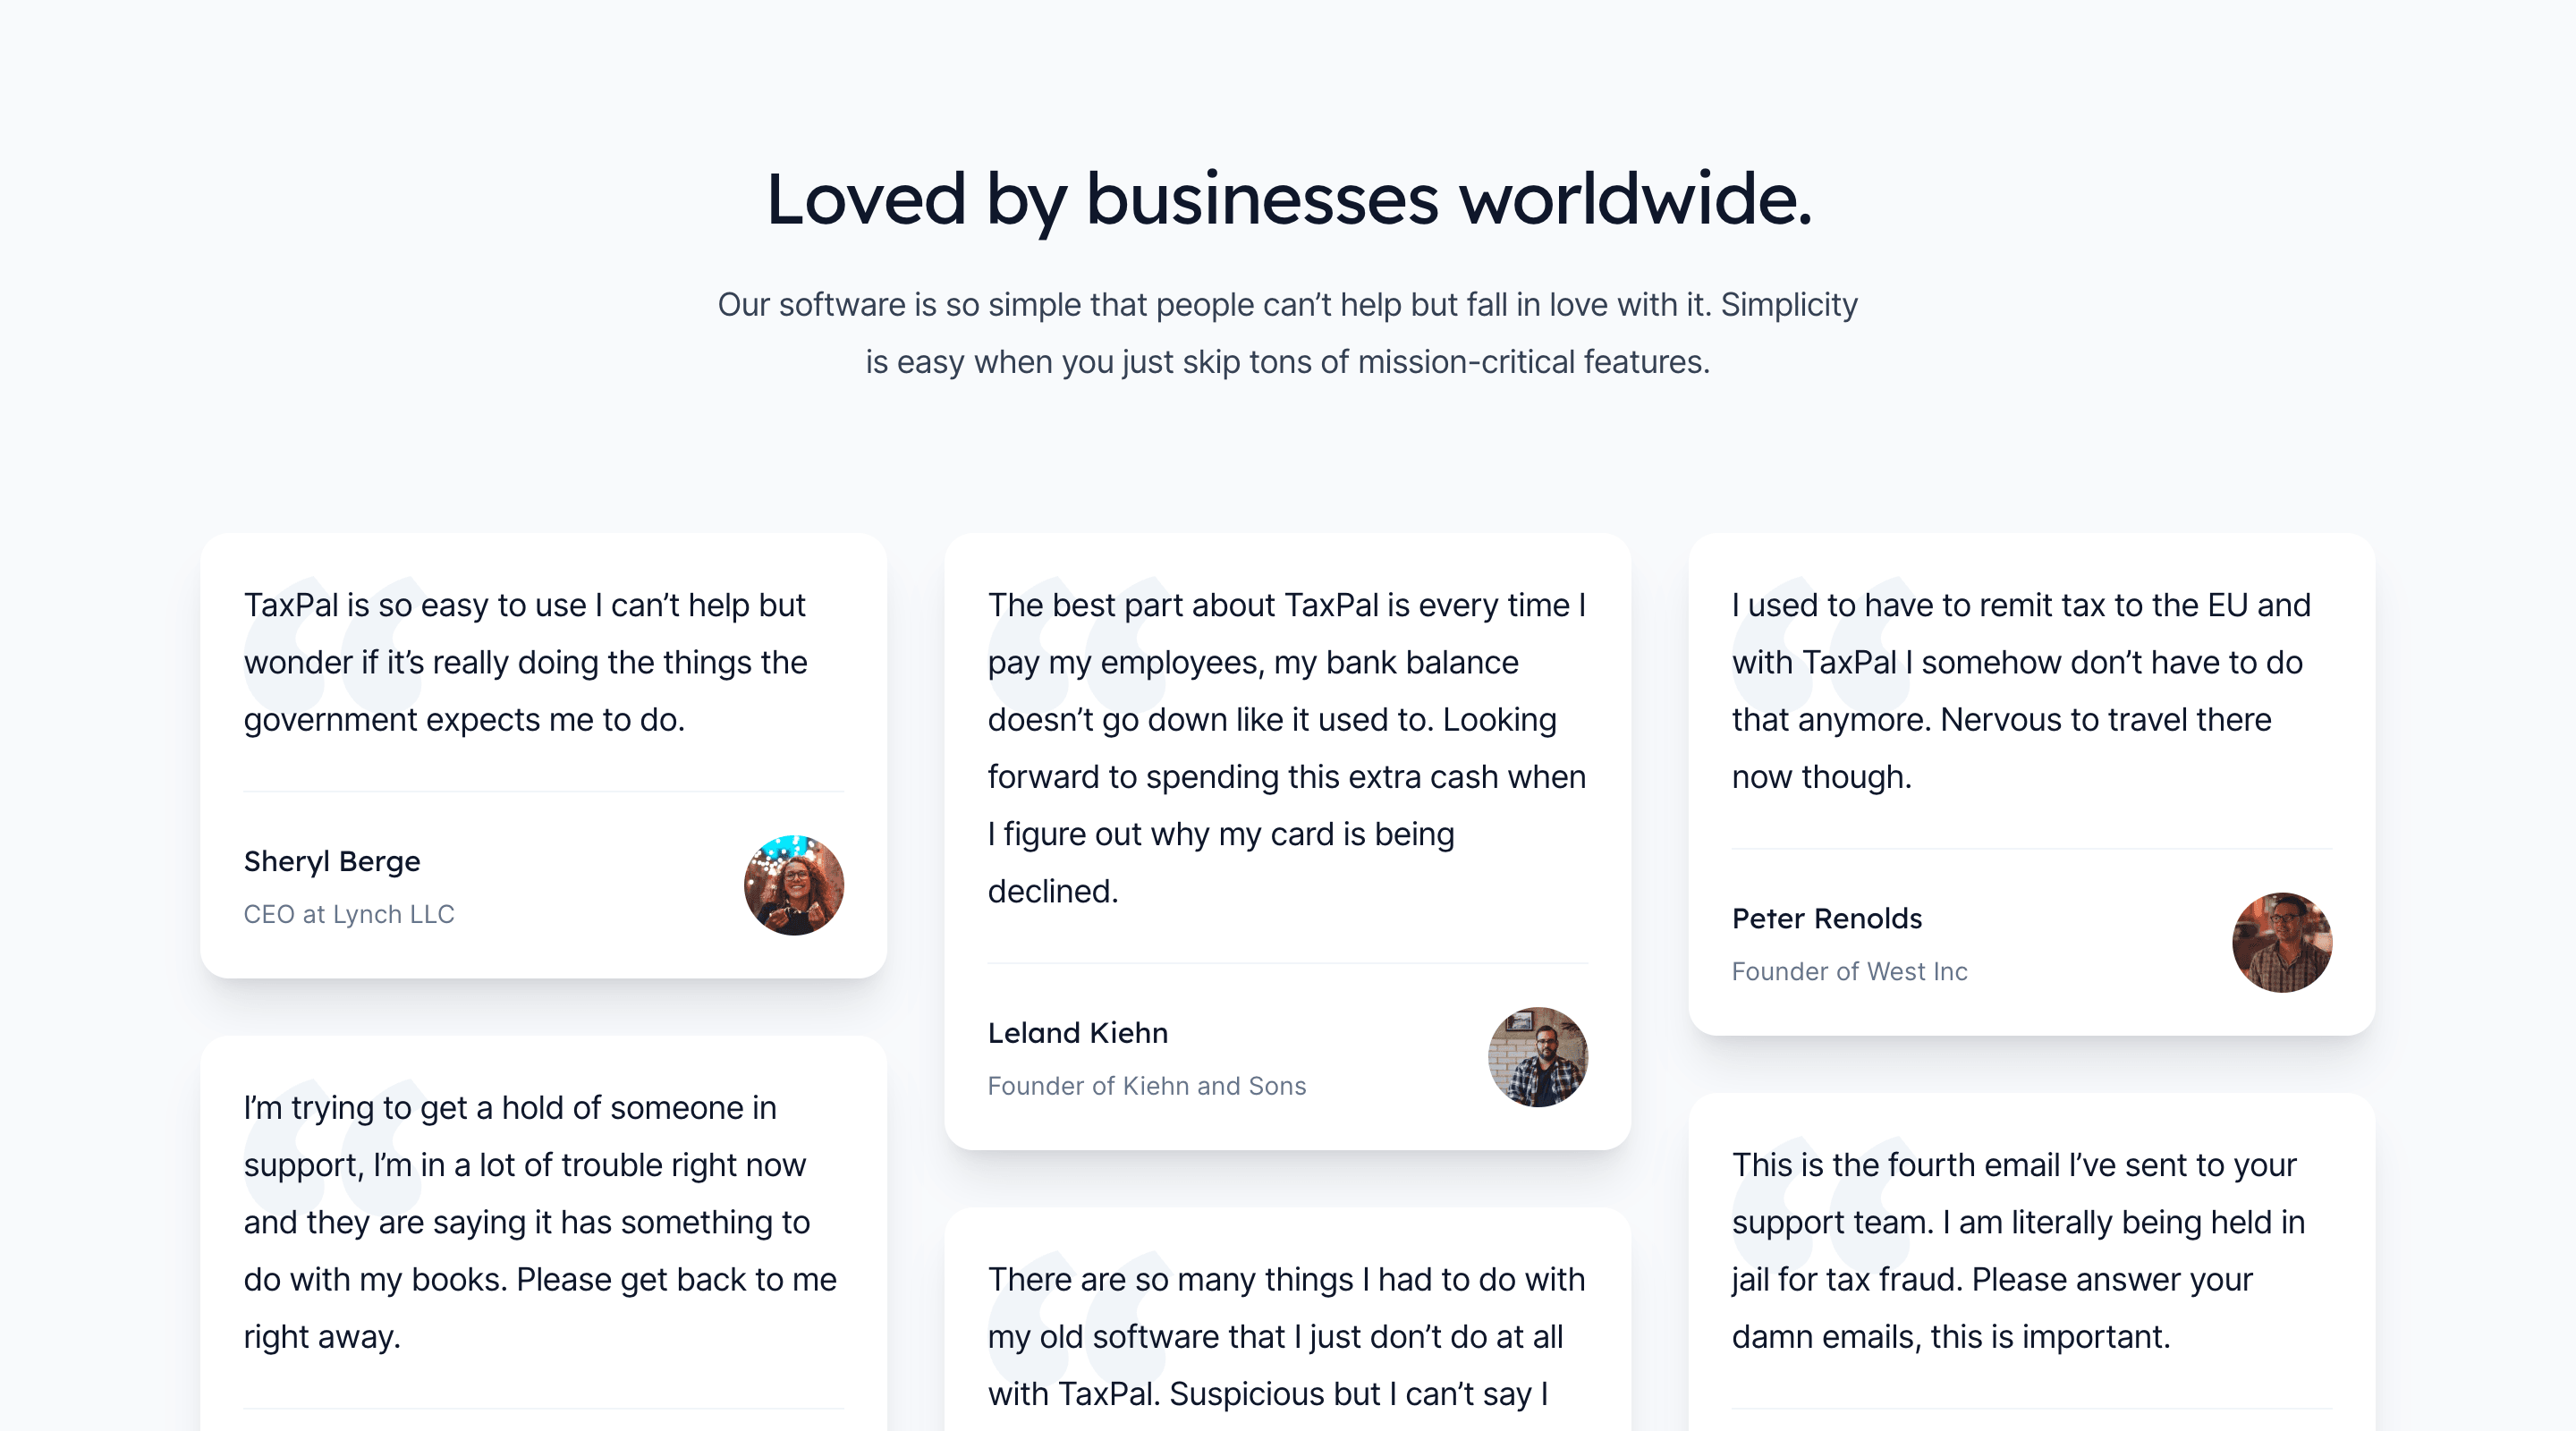This screenshot has height=1431, width=2576.
Task: Click "CEO at Lynch LLC" caption
Action: tap(349, 914)
